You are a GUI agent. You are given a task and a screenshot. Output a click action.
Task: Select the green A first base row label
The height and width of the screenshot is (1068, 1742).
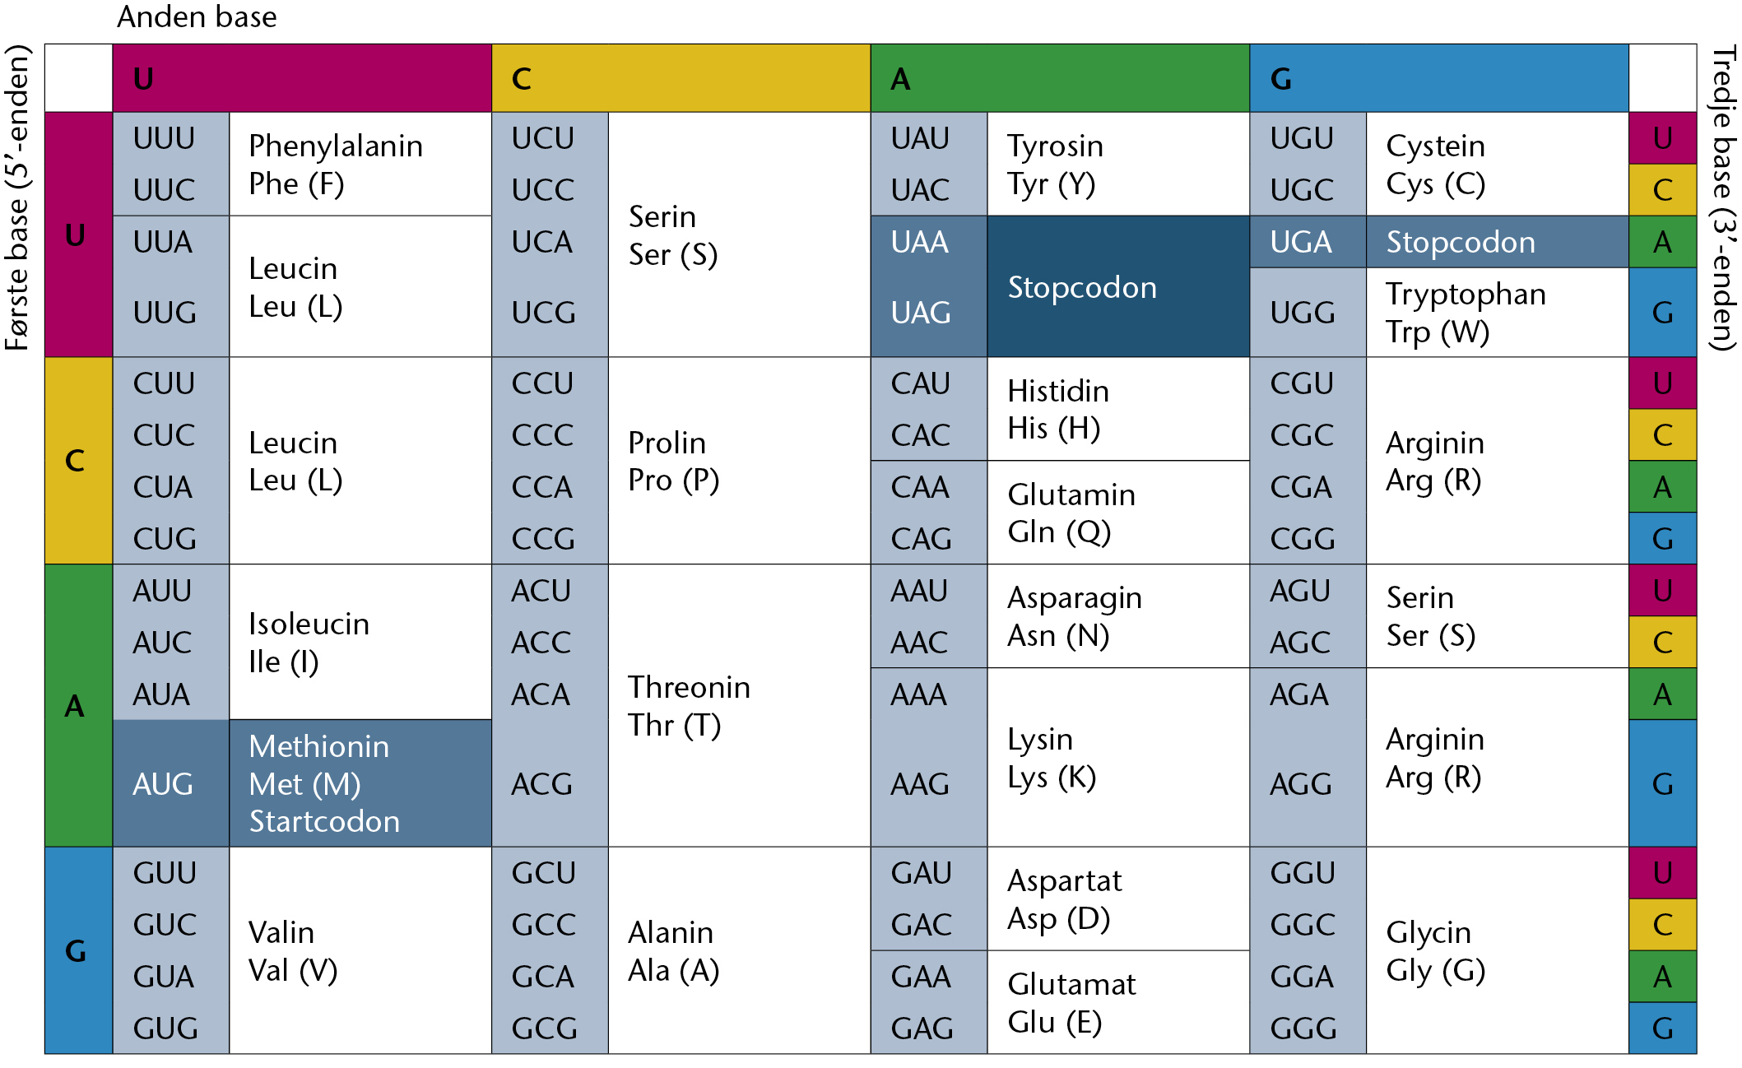point(78,705)
